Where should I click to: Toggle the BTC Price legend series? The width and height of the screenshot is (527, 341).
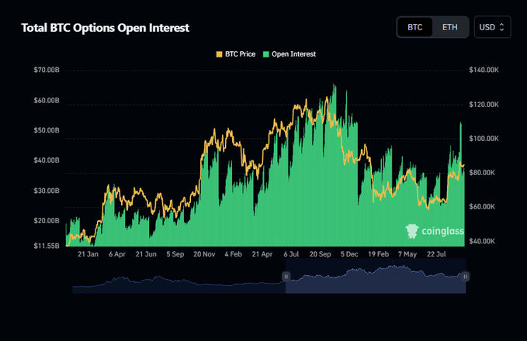(236, 54)
